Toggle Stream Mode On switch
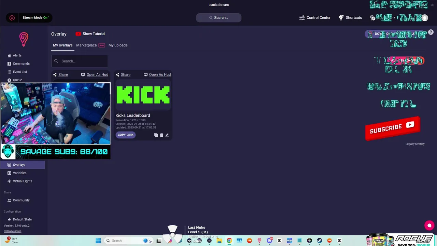Screen dimensions: 437x246 [36, 18]
